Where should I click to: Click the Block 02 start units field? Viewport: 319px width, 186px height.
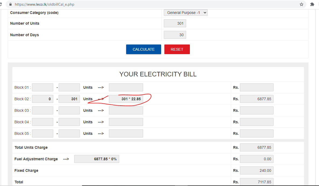[42, 99]
